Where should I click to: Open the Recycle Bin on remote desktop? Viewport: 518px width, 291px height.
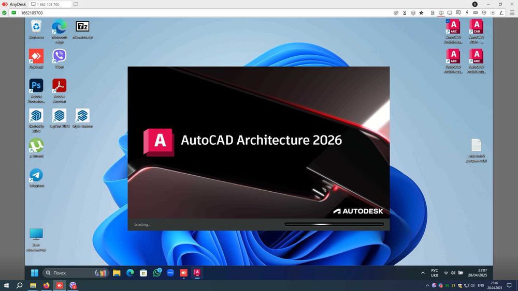click(36, 29)
